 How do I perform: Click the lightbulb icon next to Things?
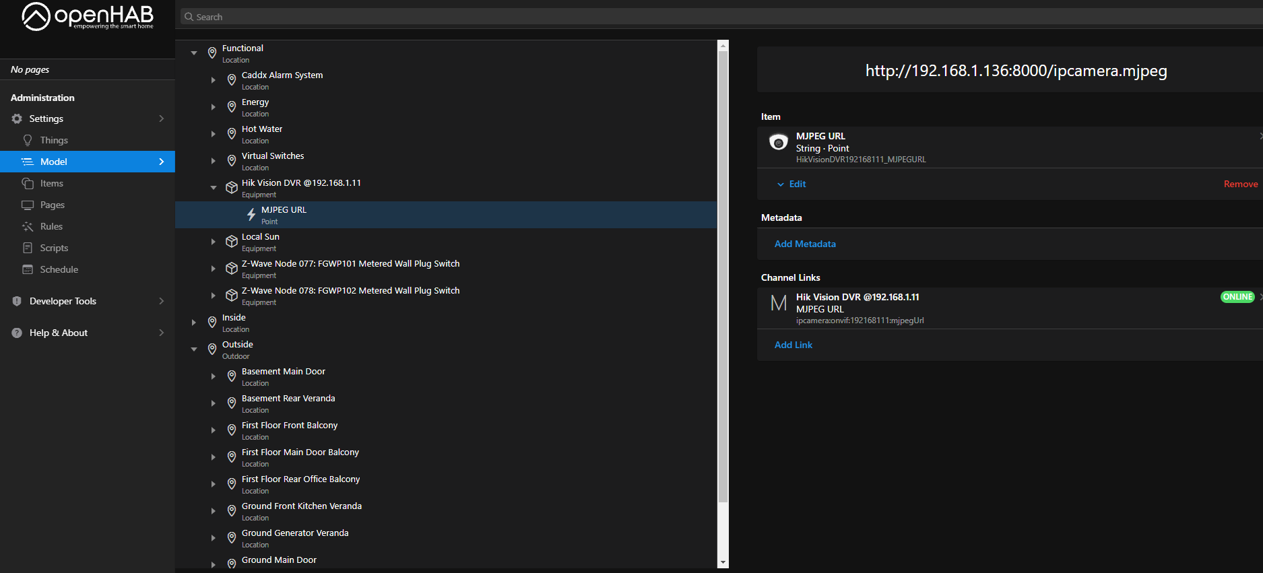coord(28,140)
